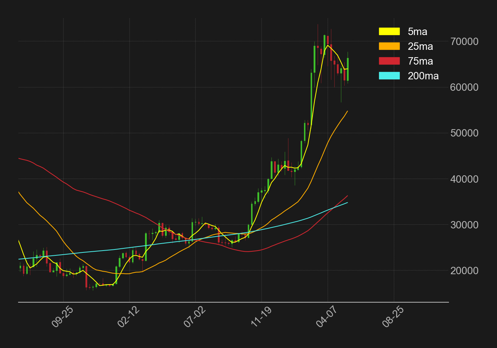497x348 pixels.
Task: Click the 04-07 date axis label
Action: (x=326, y=317)
